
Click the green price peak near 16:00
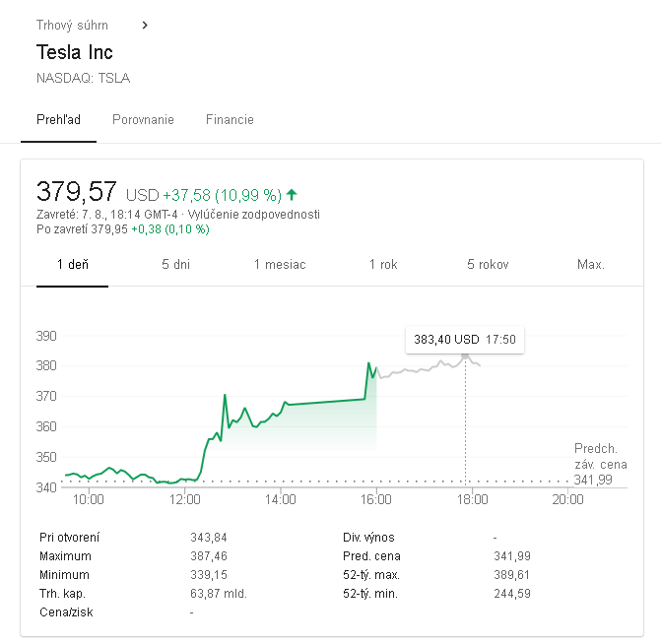tap(368, 363)
